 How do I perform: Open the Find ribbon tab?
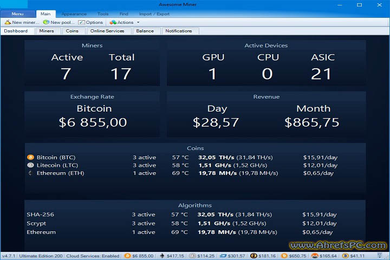pos(124,14)
